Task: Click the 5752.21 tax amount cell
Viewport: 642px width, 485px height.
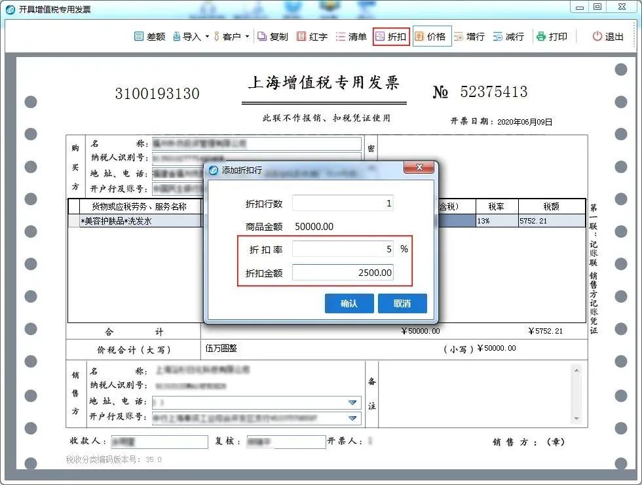Action: click(x=552, y=221)
